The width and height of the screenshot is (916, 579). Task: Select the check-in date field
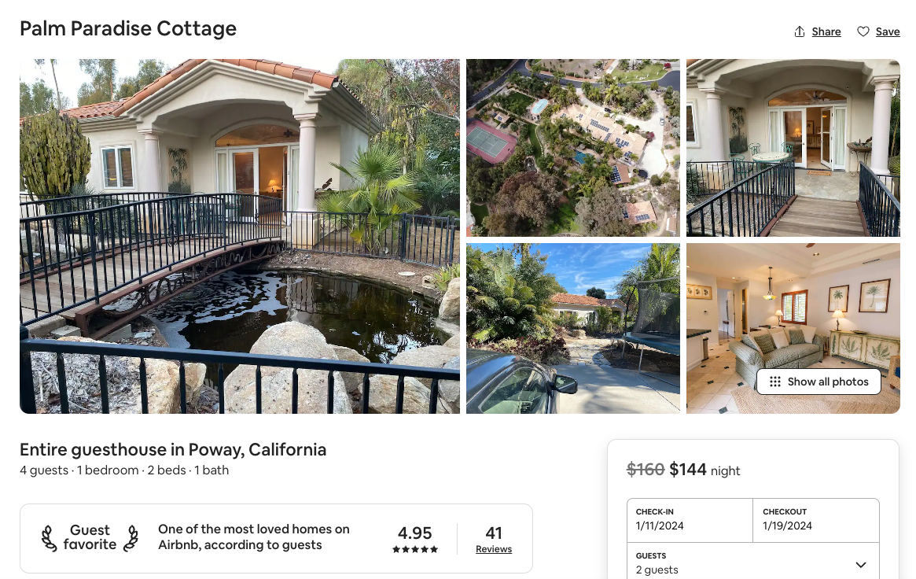tap(690, 519)
